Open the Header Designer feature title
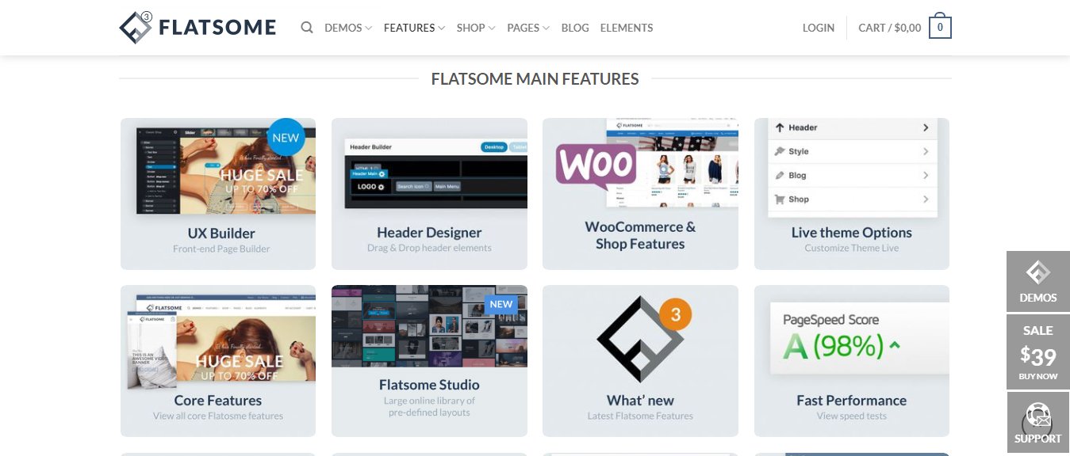 (429, 232)
